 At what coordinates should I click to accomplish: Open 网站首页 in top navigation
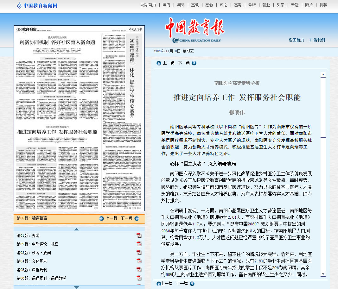[148, 5]
